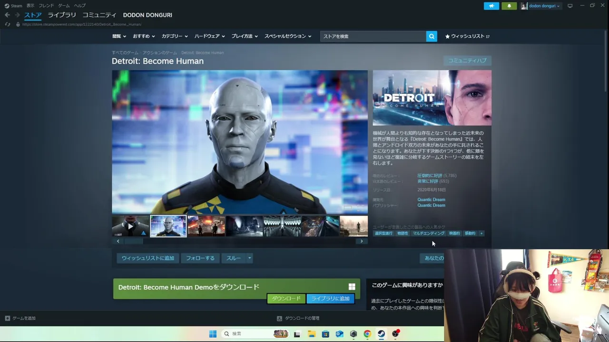Open the ゲーム menu
Image resolution: width=609 pixels, height=342 pixels.
[64, 6]
